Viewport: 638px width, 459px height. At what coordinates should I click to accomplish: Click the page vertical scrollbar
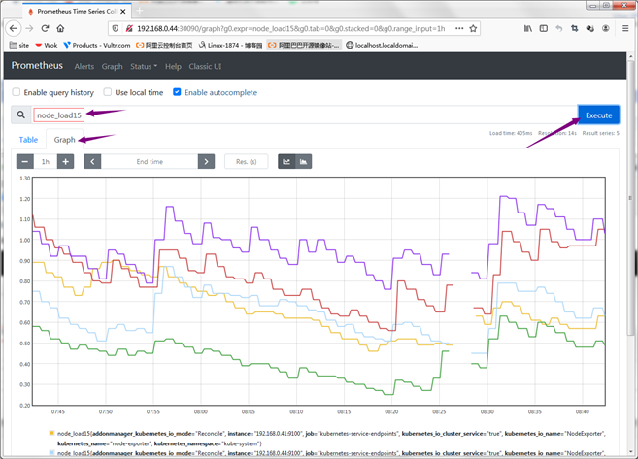click(x=630, y=198)
